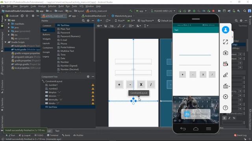Click the Component Tree settings gear
Viewport: 252px width, 141px height.
click(x=88, y=77)
